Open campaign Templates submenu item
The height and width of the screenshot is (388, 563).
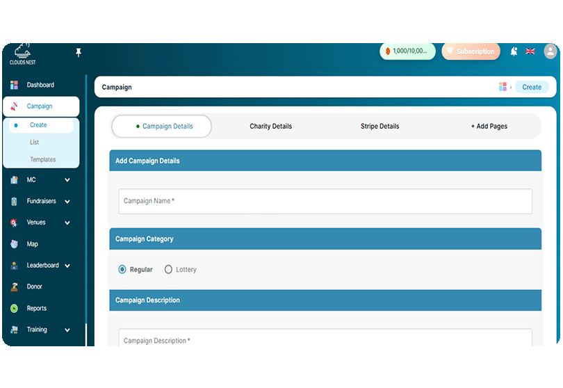[42, 159]
